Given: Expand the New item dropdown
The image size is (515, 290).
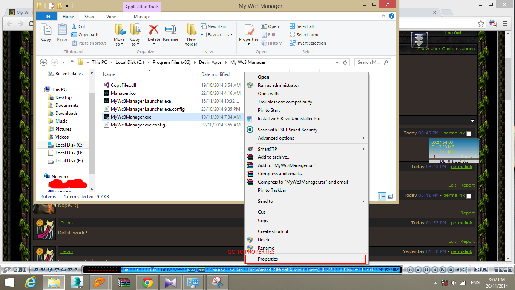Looking at the screenshot, I should [228, 26].
